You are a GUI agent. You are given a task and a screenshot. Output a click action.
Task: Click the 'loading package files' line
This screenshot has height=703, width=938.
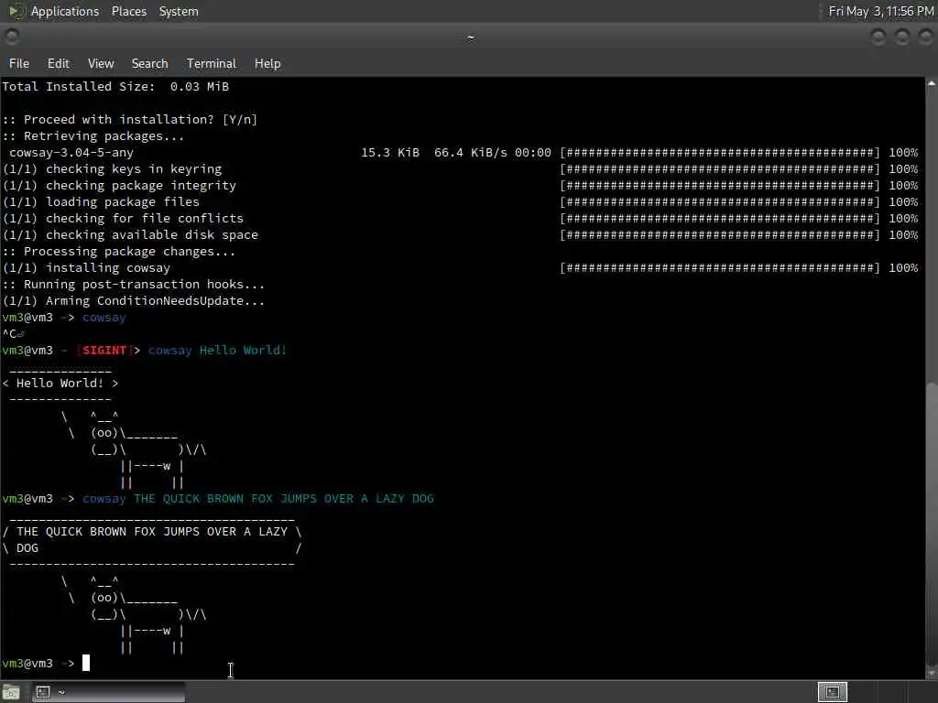point(101,202)
